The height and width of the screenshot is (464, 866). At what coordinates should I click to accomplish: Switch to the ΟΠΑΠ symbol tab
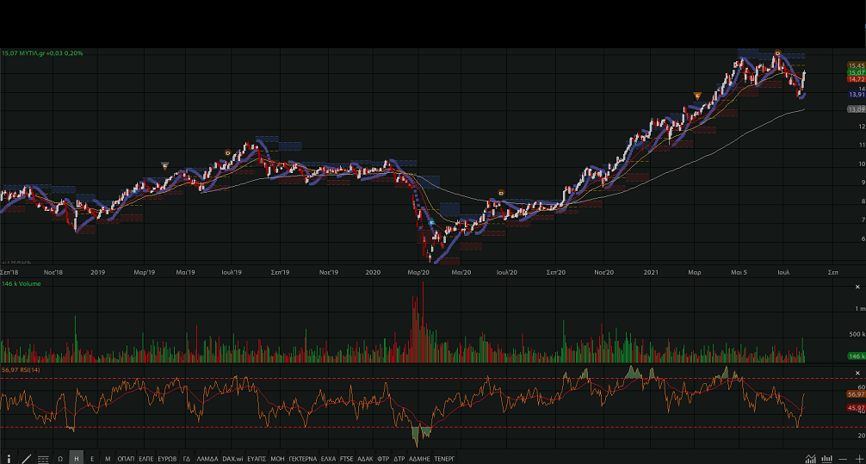(126, 459)
